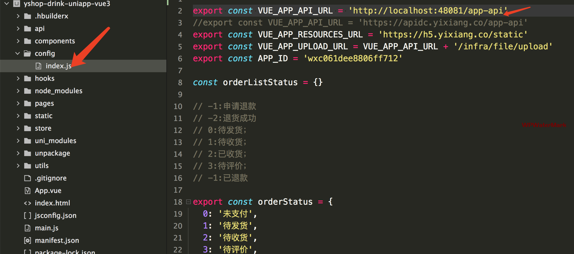This screenshot has height=254, width=574.
Task: Expand the .hbuilderx folder
Action: pos(18,16)
